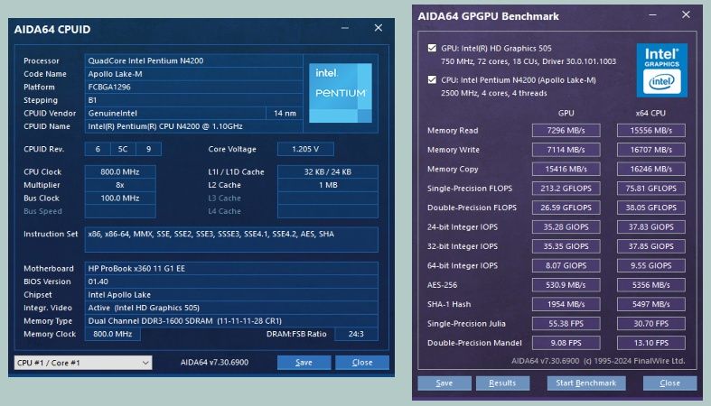Viewport: 711px width, 406px height.
Task: Click the Intel Graphics logo in GPGPU window
Action: [x=661, y=70]
